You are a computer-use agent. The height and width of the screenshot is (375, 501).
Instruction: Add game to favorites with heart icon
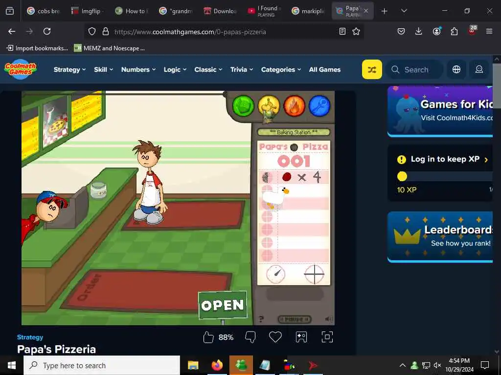275,337
